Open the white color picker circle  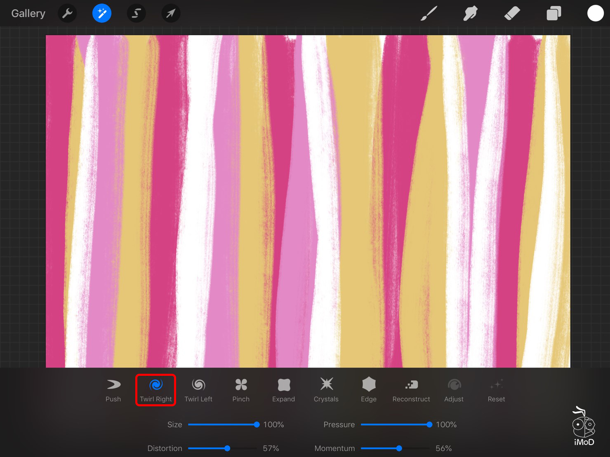click(595, 14)
